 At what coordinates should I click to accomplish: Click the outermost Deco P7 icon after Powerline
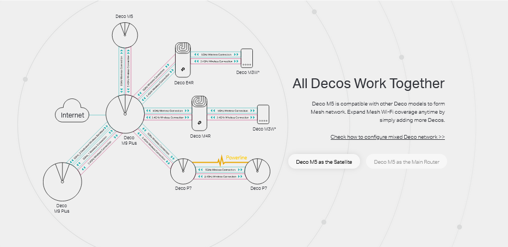coord(257,171)
